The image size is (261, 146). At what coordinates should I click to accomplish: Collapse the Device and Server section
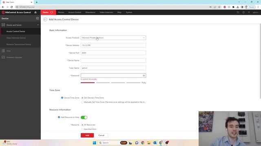(x=38, y=25)
